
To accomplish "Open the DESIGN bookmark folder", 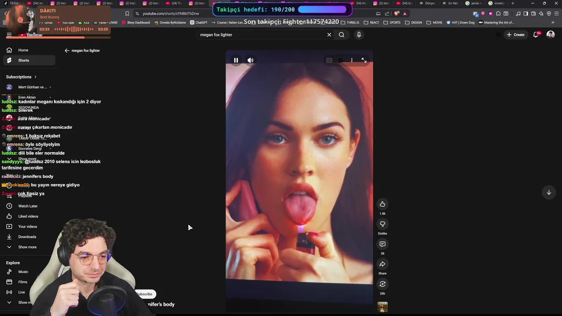I will coord(414,22).
